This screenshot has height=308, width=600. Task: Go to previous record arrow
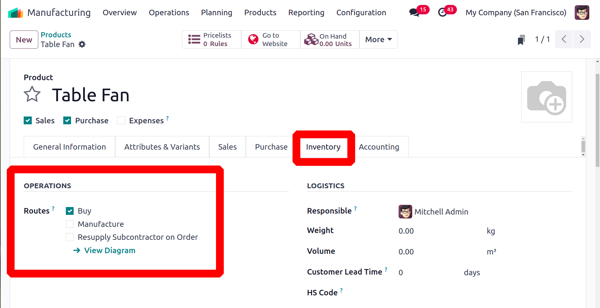(564, 39)
